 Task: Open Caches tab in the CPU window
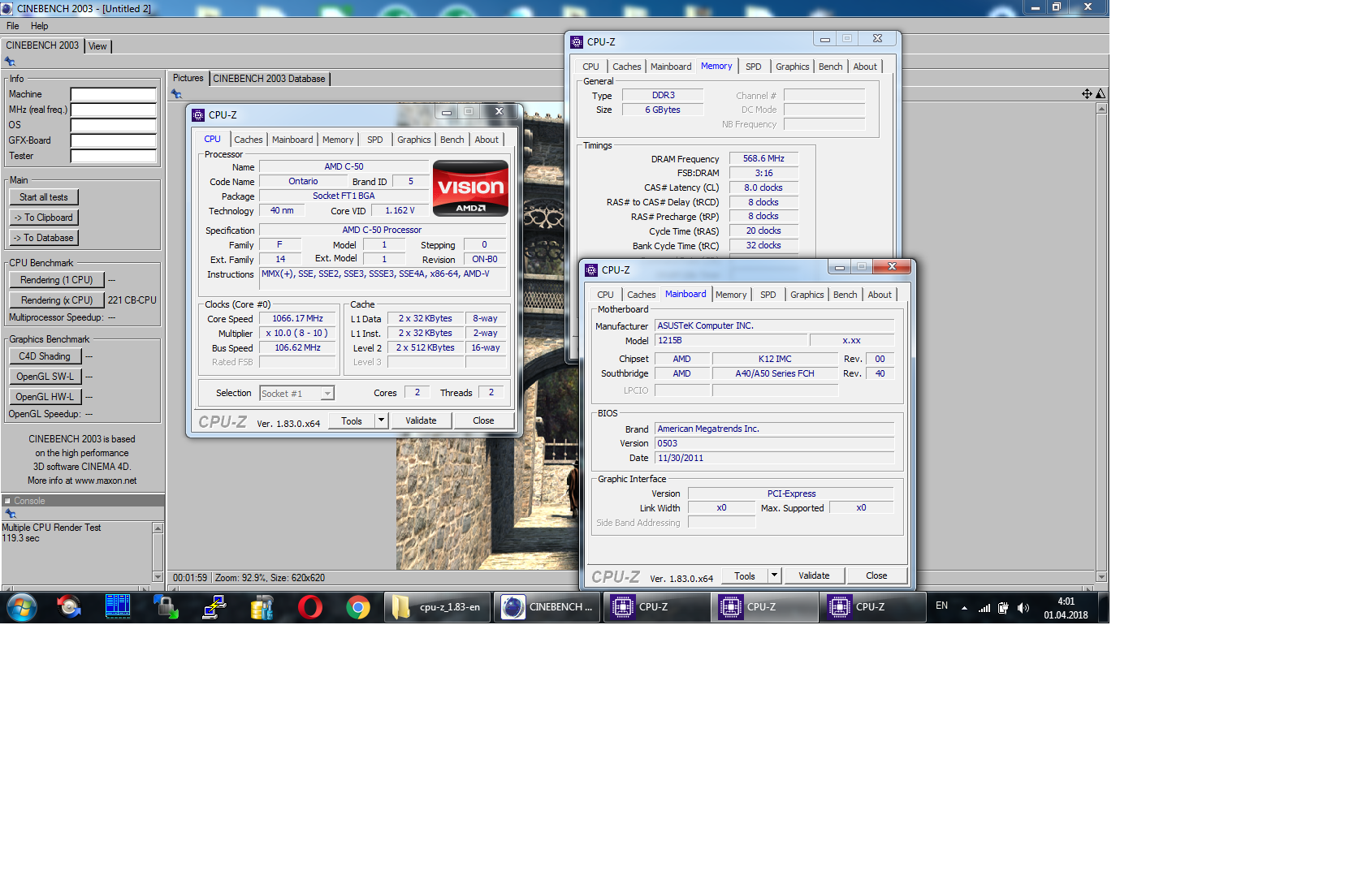tap(248, 140)
